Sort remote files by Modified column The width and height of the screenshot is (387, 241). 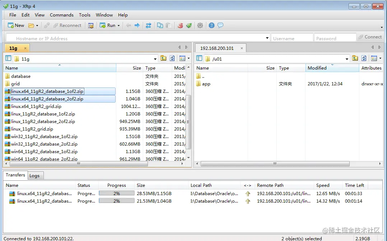point(332,68)
